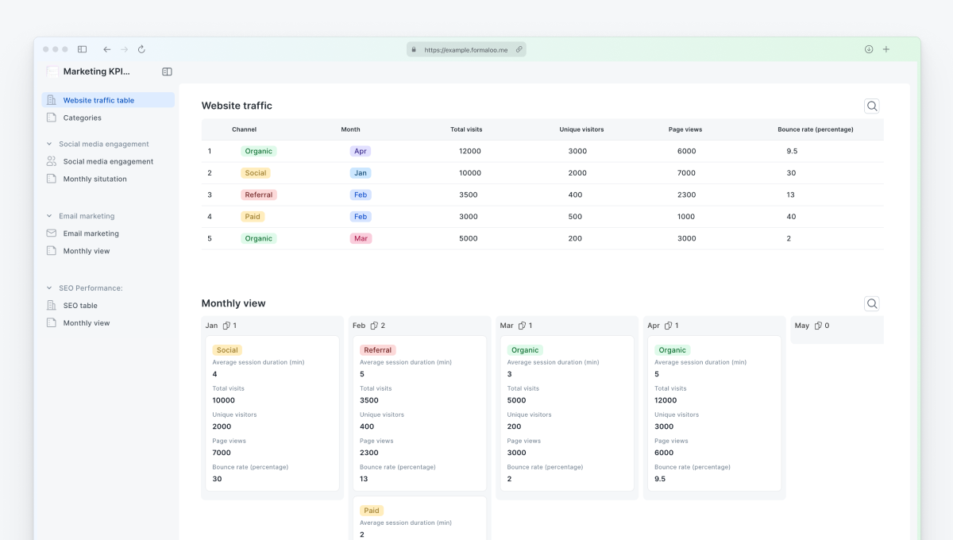Click the row 5 number in table
This screenshot has height=540, width=953.
point(210,238)
